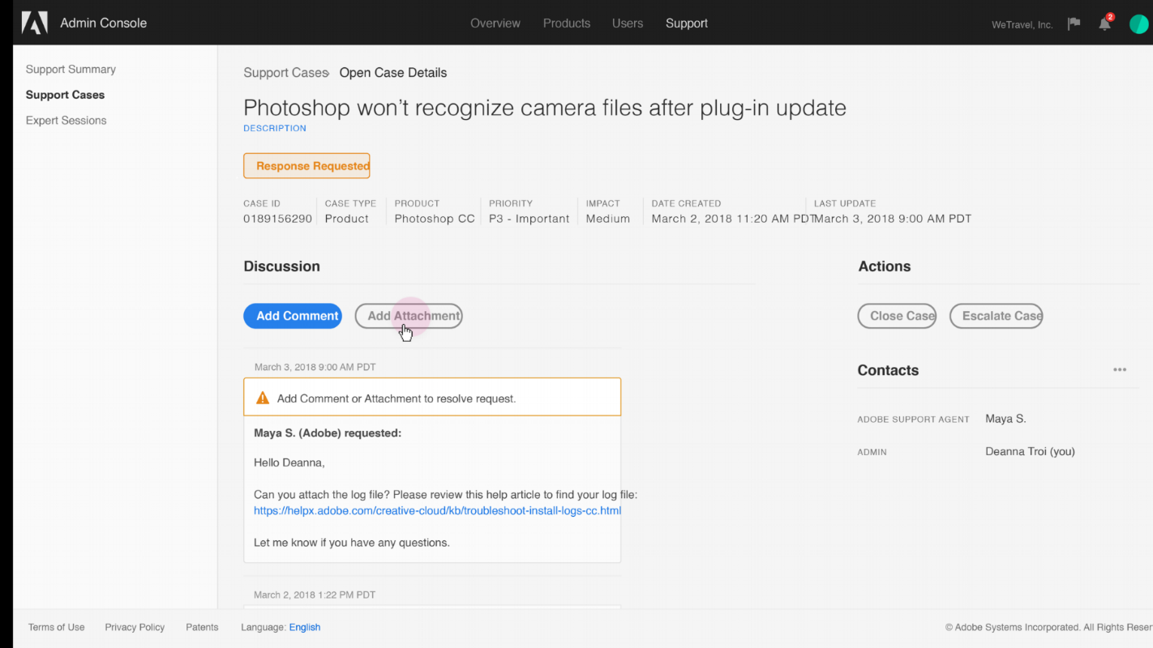Click the WeTravel, Inc. organization name

[x=1022, y=25]
